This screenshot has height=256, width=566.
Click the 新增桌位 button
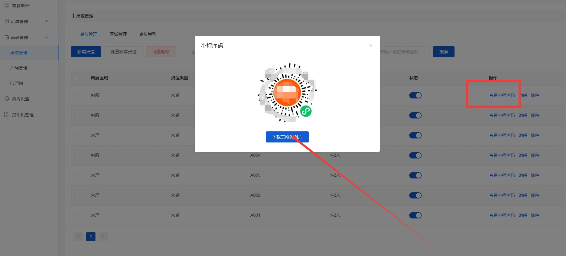[x=86, y=52]
